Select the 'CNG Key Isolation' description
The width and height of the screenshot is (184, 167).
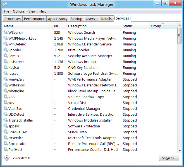tap(83, 68)
